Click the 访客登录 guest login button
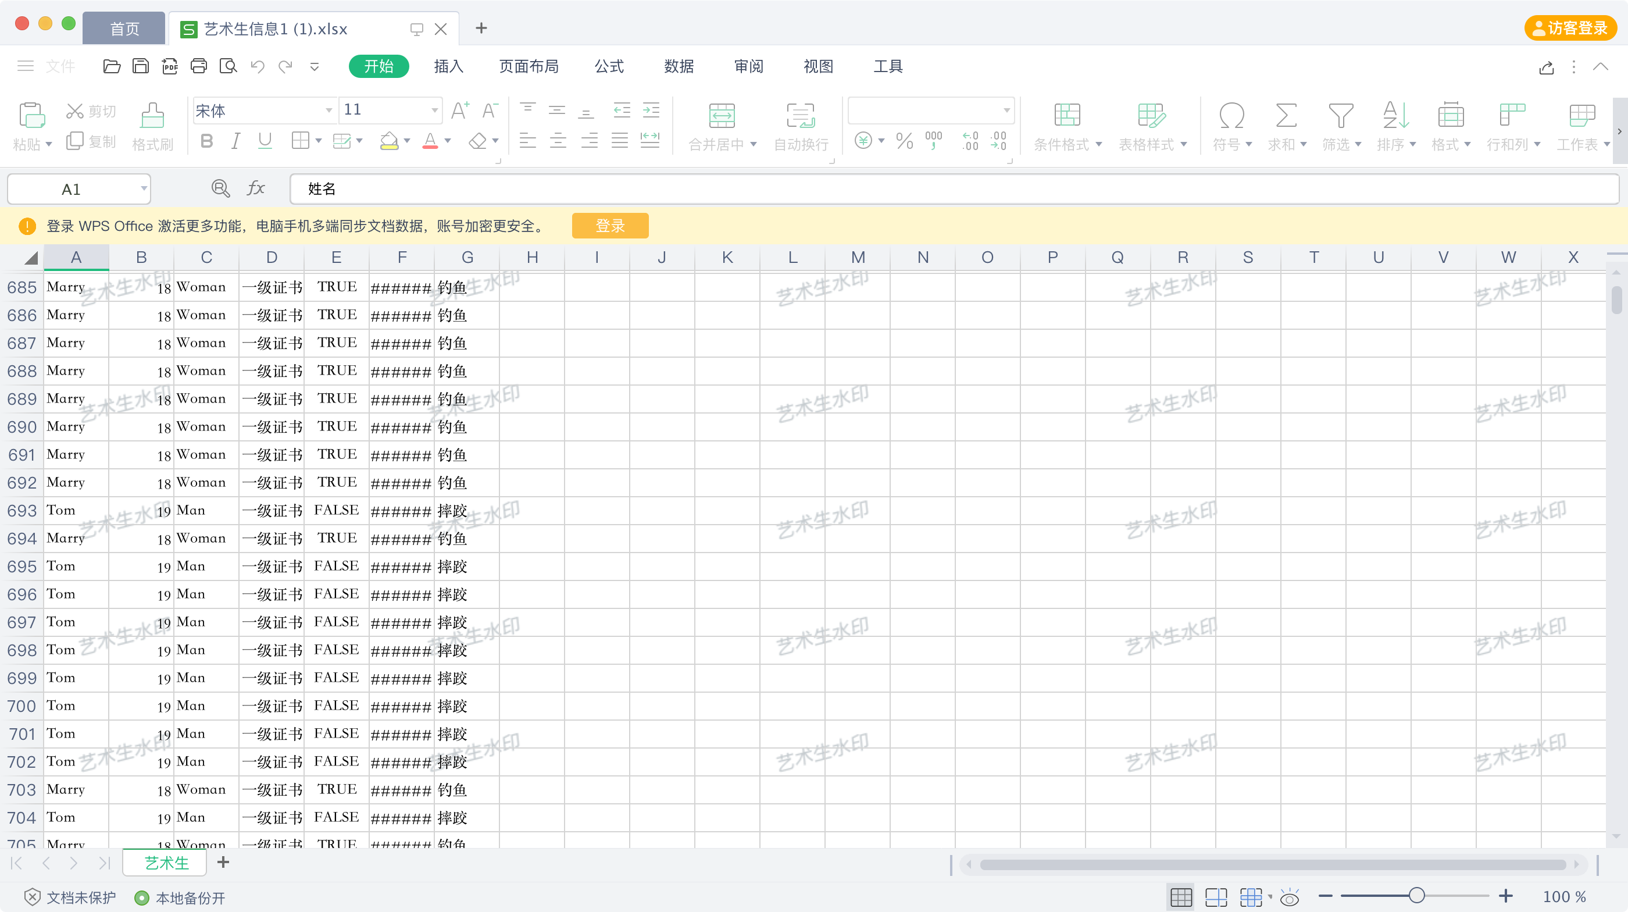 click(x=1570, y=28)
